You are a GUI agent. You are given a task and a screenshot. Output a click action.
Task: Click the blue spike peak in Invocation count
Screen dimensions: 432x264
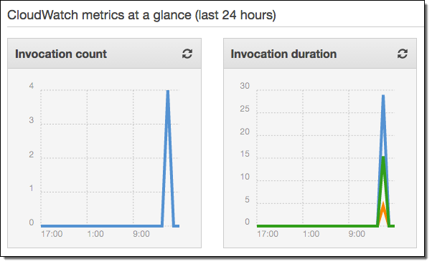click(168, 92)
